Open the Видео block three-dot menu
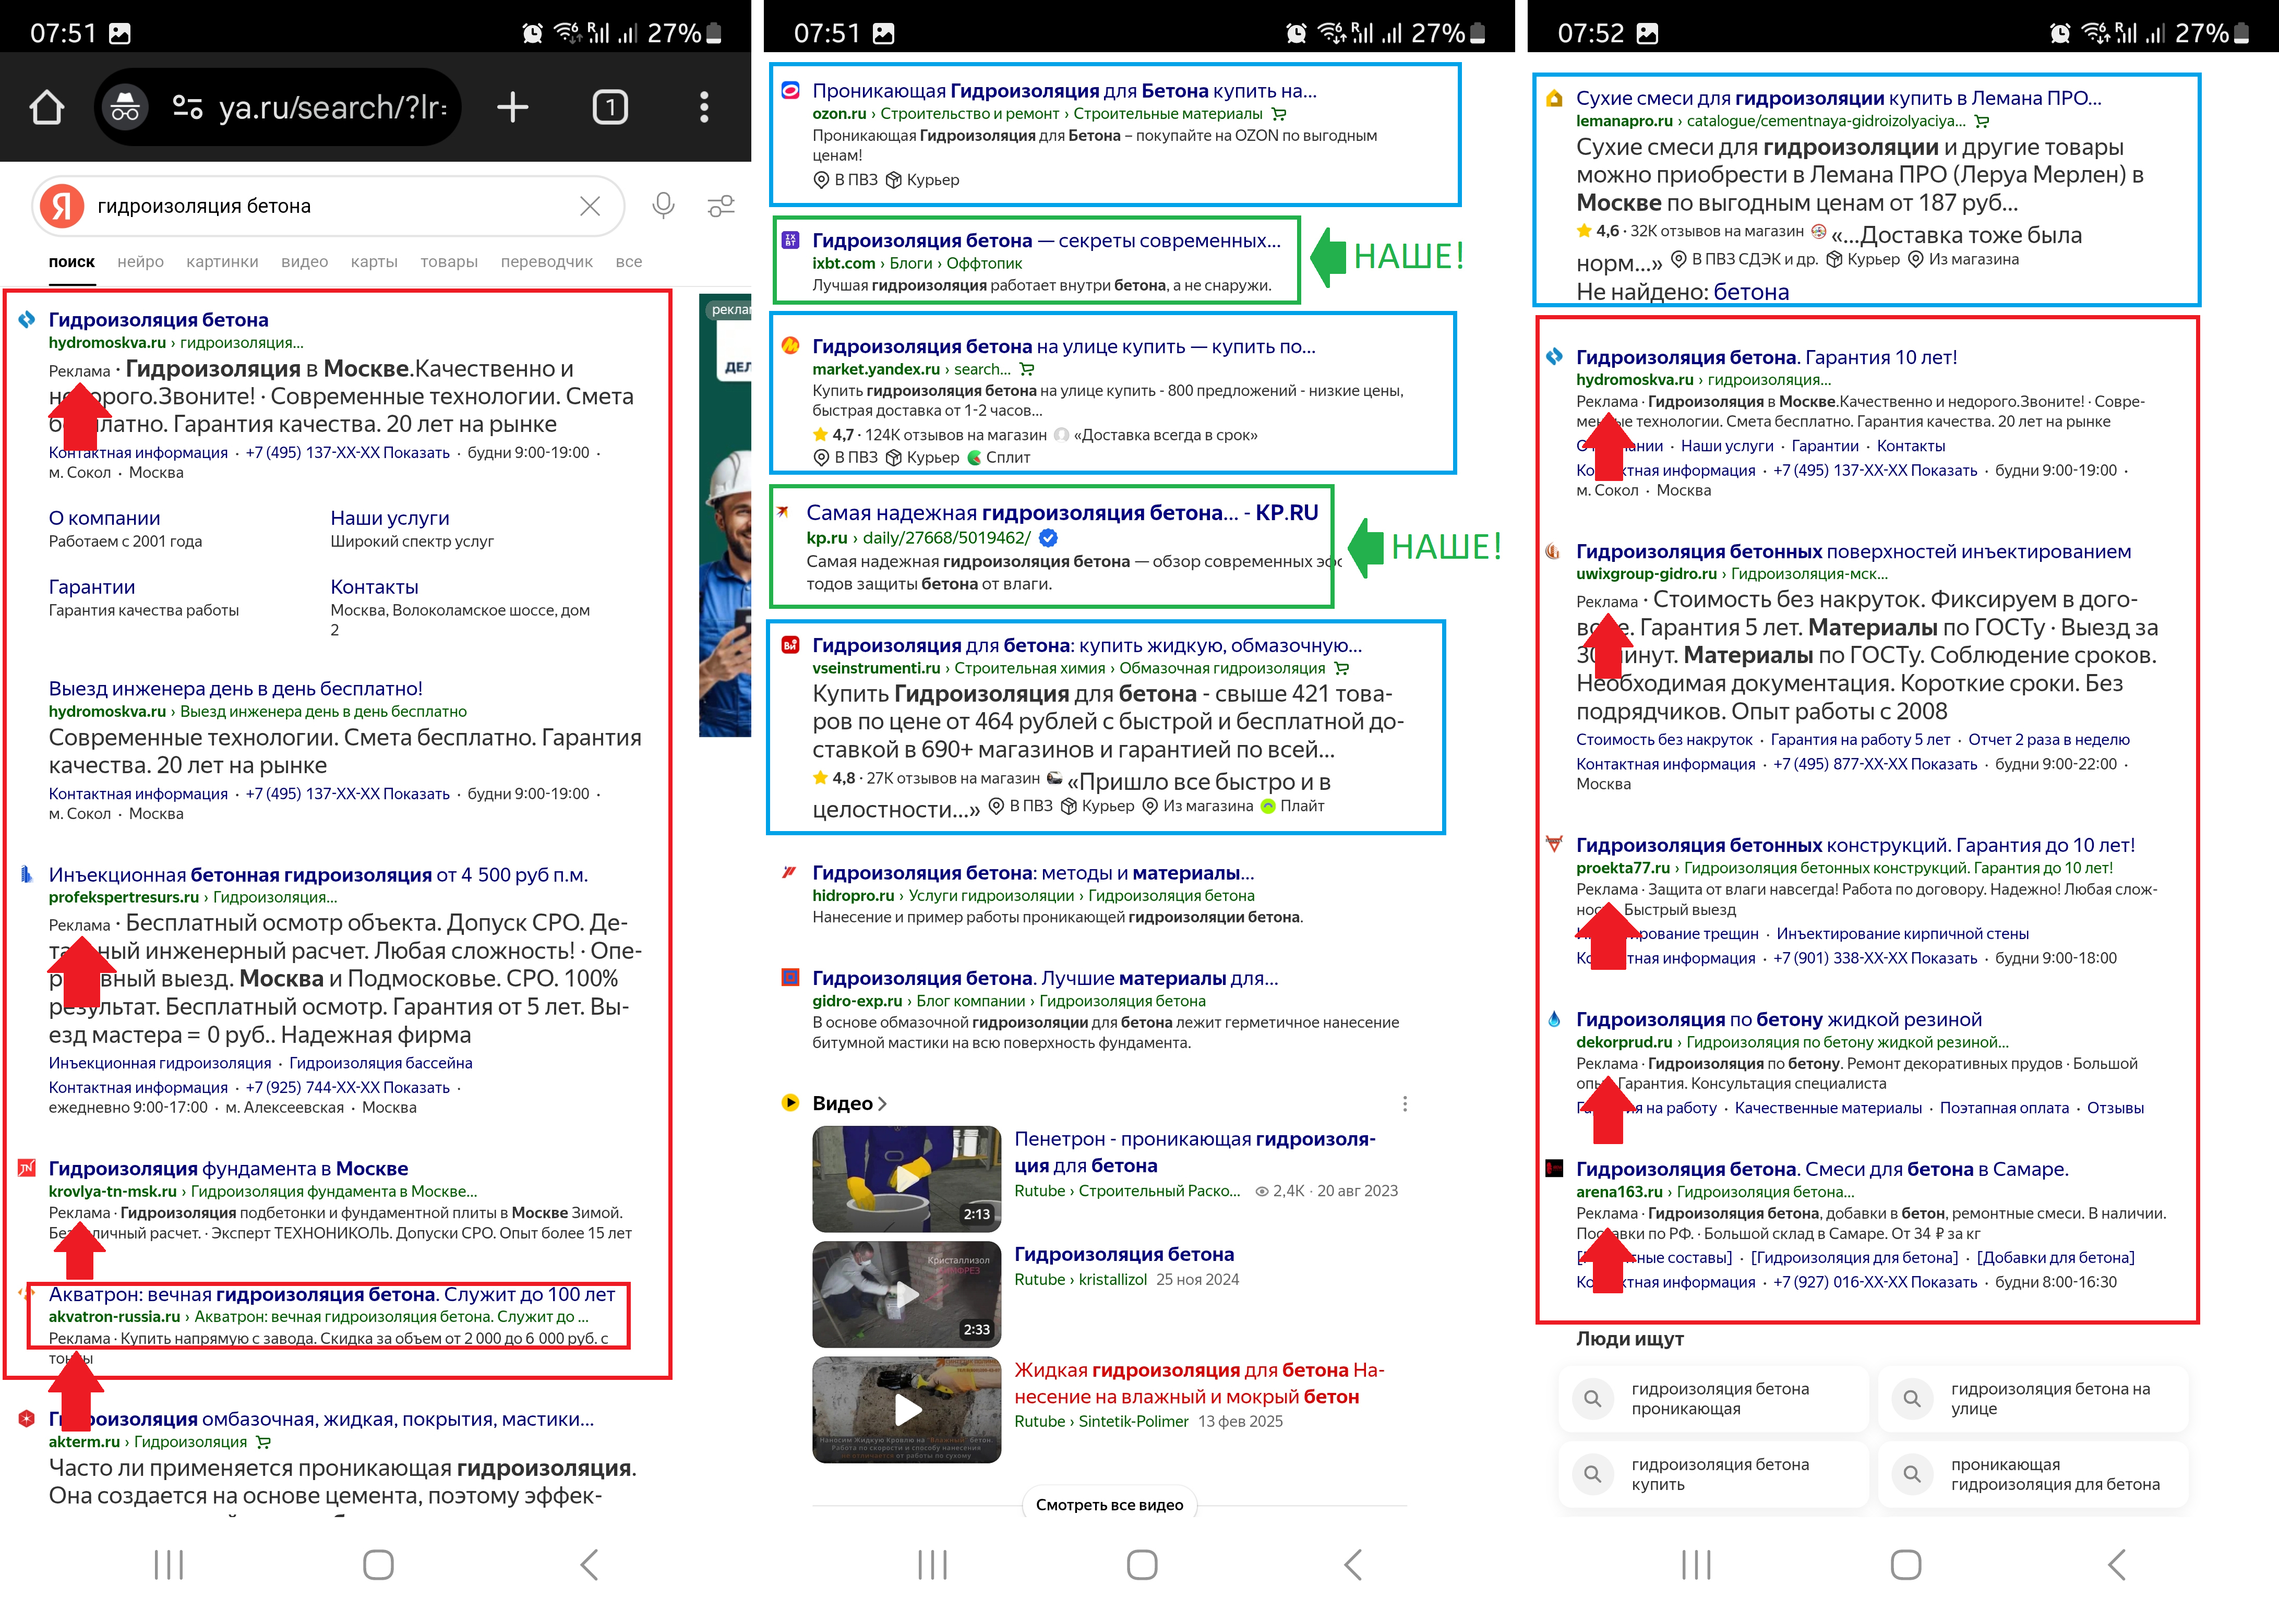 [x=1404, y=1104]
